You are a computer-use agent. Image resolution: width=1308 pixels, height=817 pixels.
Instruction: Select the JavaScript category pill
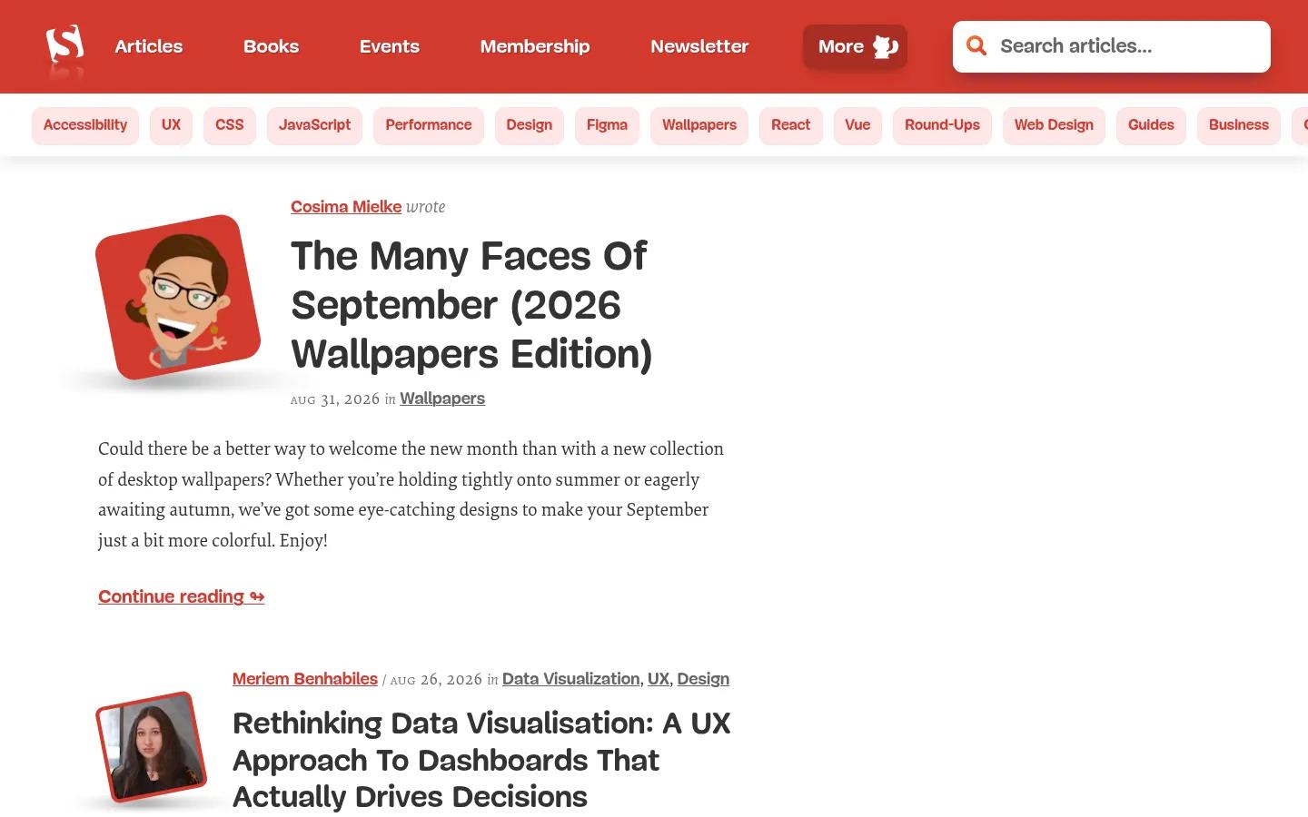(314, 125)
